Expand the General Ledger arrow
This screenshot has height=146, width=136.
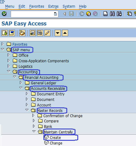(x=21, y=83)
